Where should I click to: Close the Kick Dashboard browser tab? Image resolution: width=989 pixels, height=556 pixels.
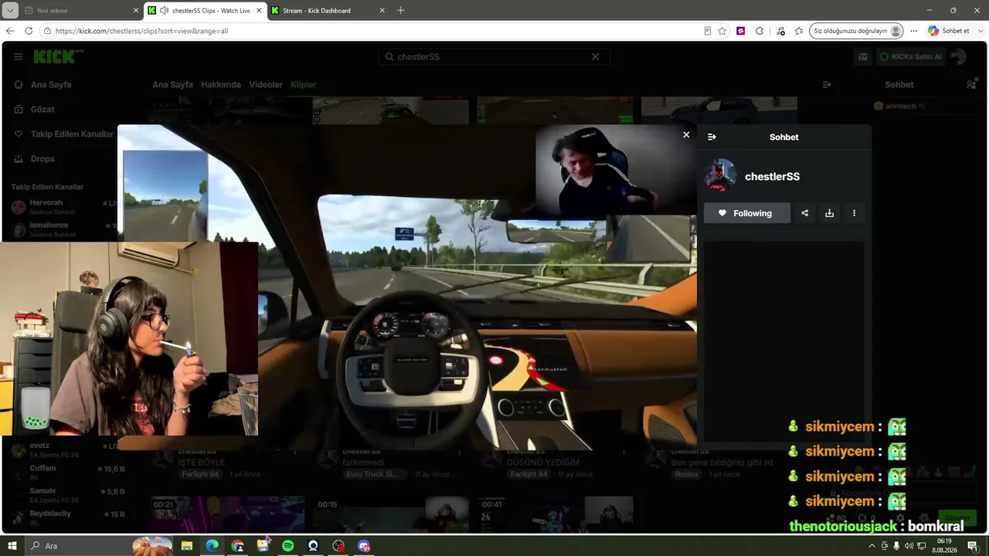coord(382,11)
